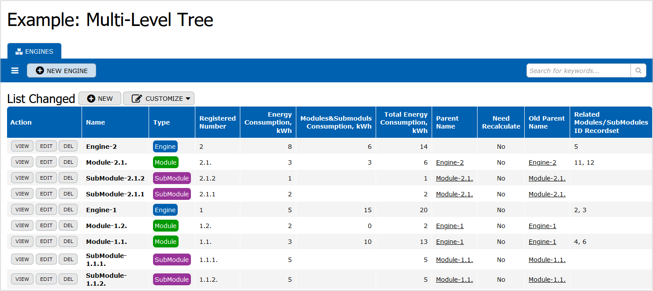This screenshot has width=653, height=291.
Task: Edit the Engine-1 row
Action: pyautogui.click(x=46, y=210)
